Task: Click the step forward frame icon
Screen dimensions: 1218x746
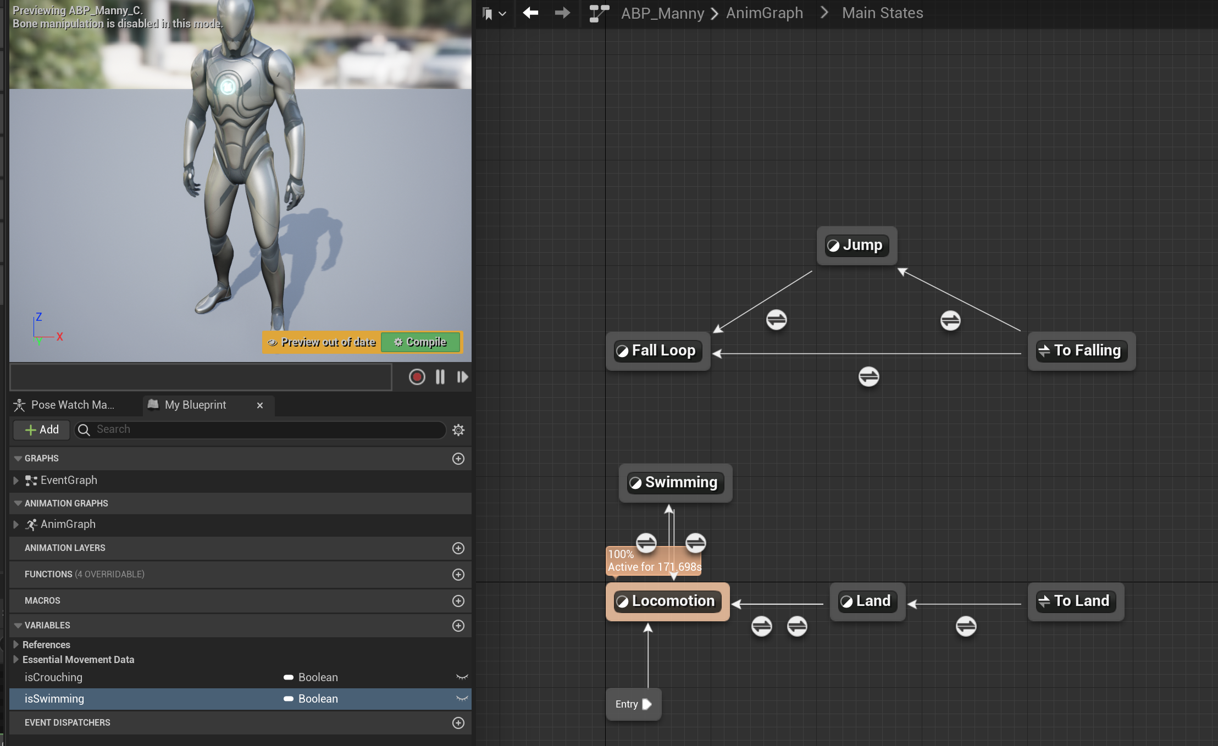Action: click(462, 377)
